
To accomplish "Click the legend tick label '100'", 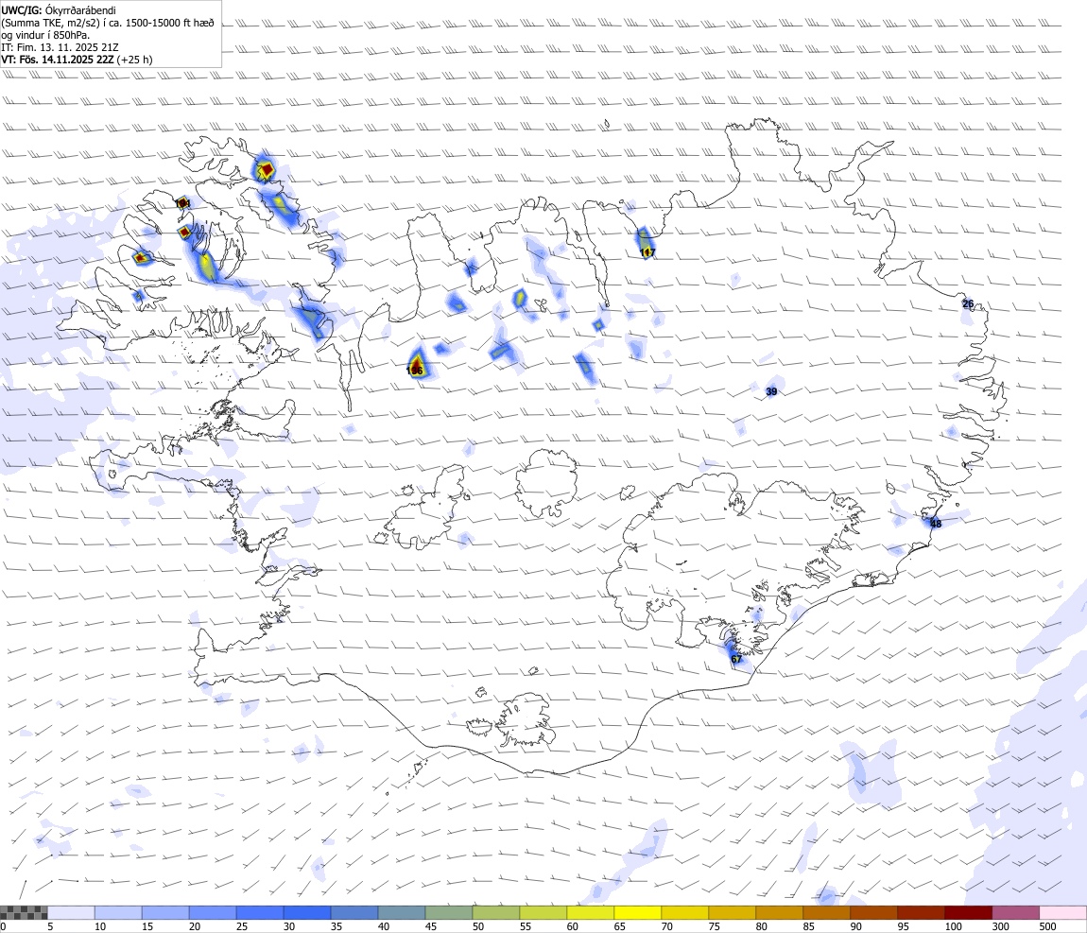I will tap(953, 926).
